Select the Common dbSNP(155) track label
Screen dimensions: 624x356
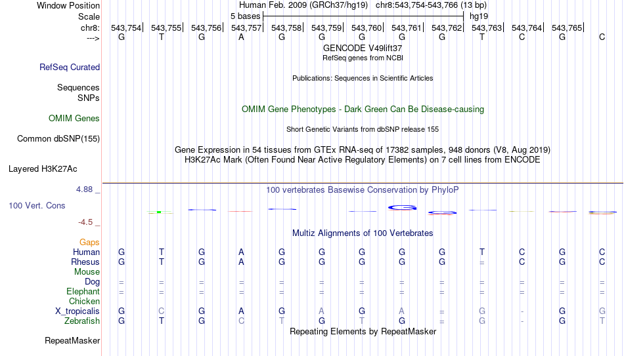click(x=58, y=139)
